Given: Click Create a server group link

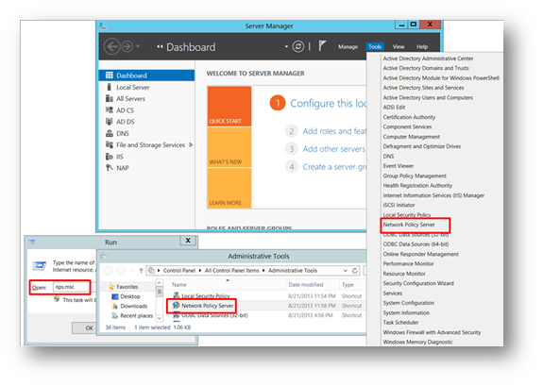Looking at the screenshot, I should (334, 167).
